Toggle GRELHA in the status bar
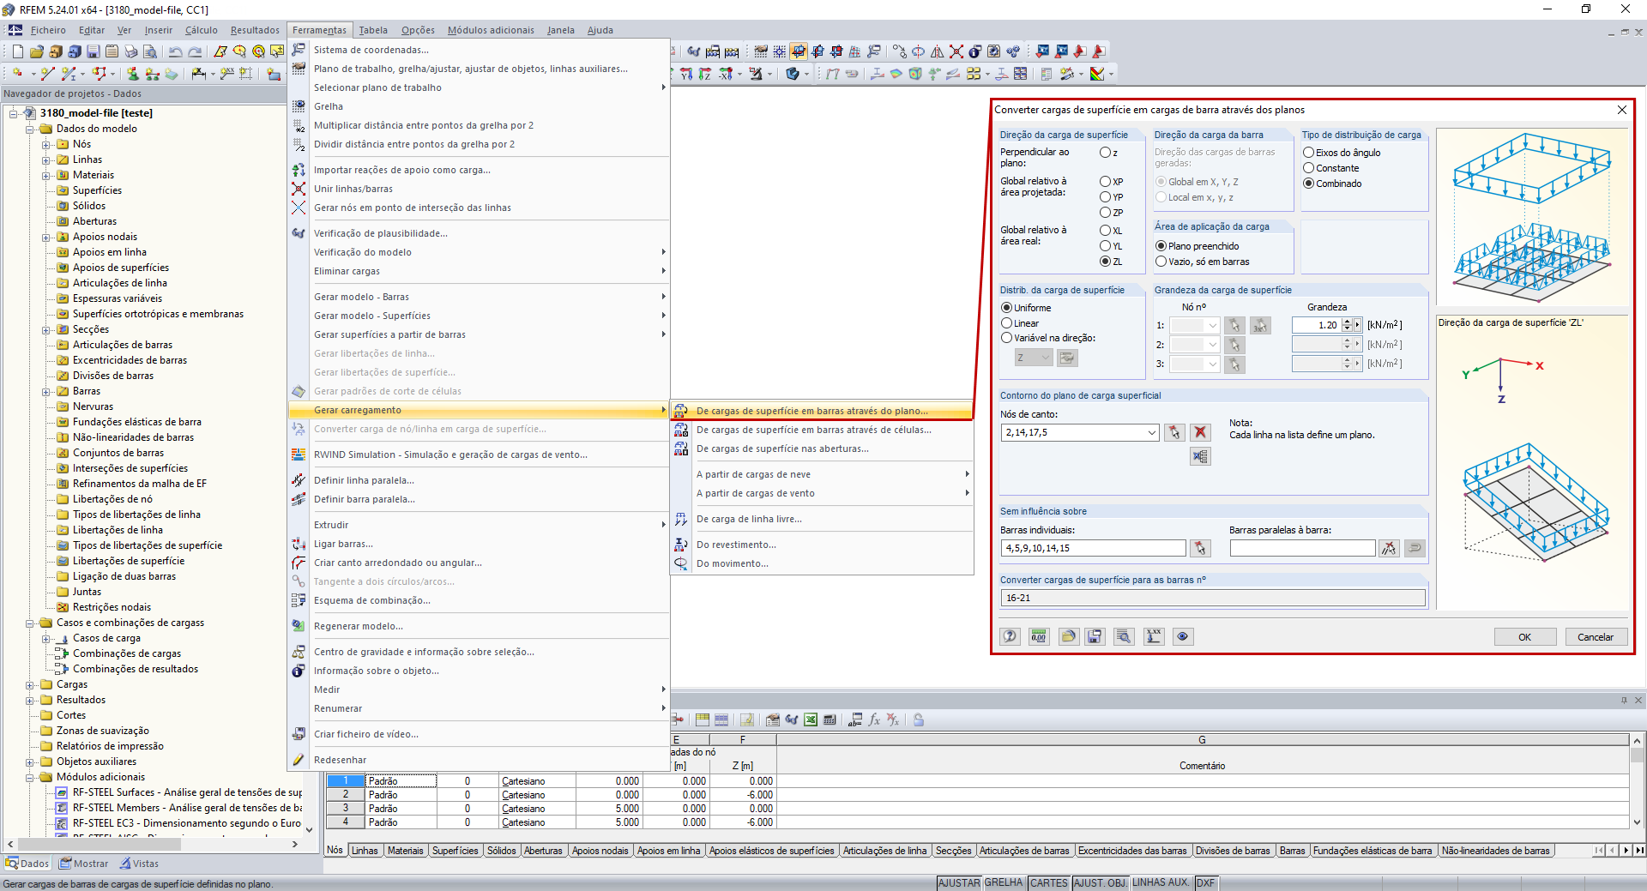This screenshot has width=1647, height=891. point(1003,882)
